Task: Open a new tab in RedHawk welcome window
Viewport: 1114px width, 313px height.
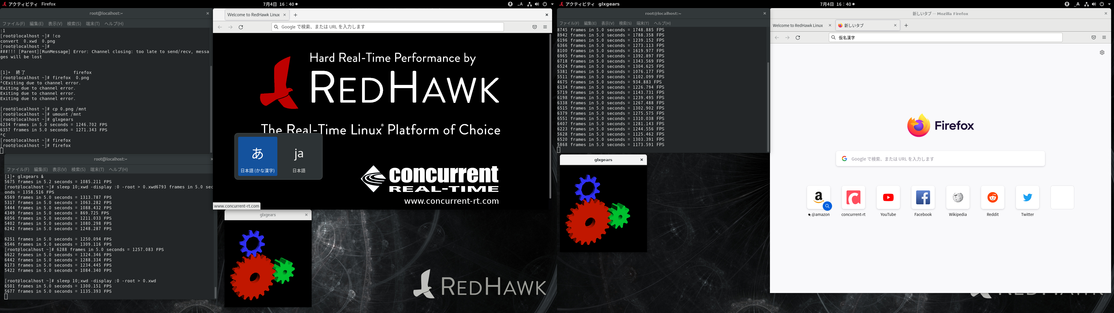Action: coord(295,15)
